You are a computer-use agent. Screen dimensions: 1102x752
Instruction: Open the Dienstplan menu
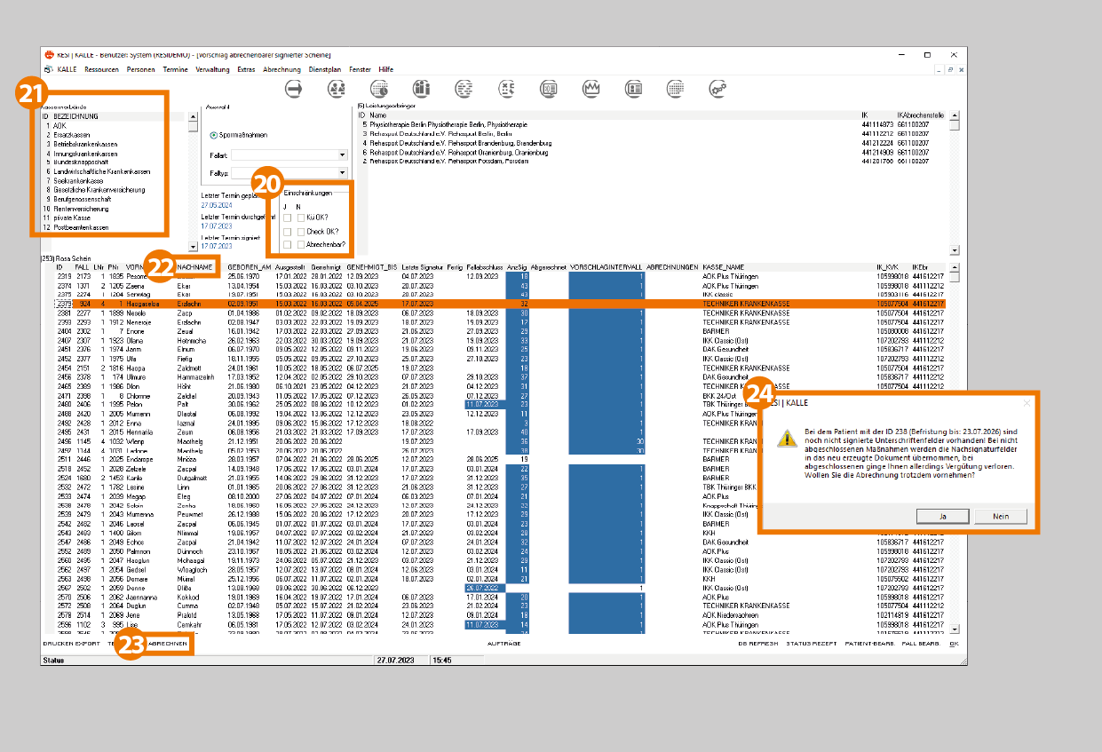pos(325,69)
